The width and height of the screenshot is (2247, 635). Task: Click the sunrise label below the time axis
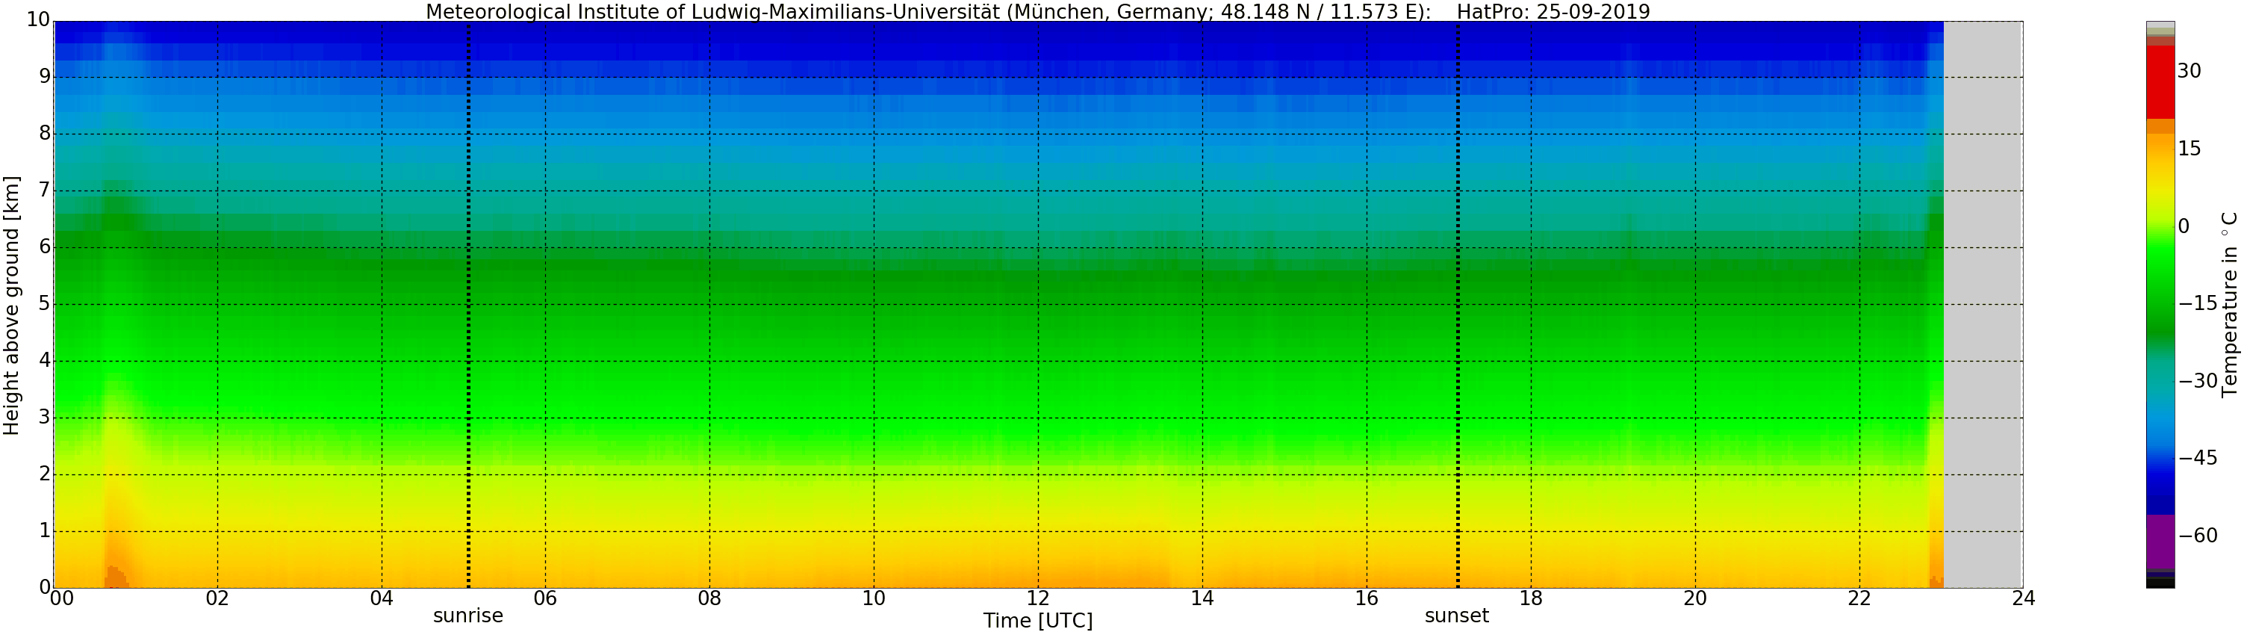[x=467, y=616]
